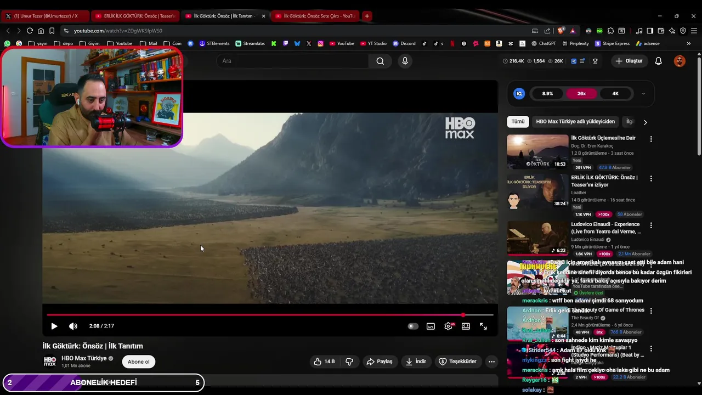702x395 pixels.
Task: Click the search magnifier button
Action: coord(380,61)
